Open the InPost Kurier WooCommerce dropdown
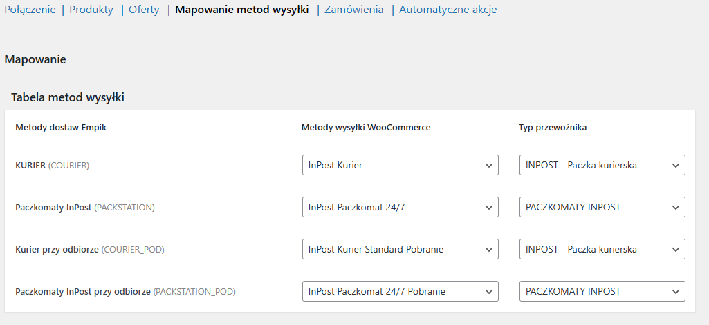The width and height of the screenshot is (709, 325). [x=400, y=165]
